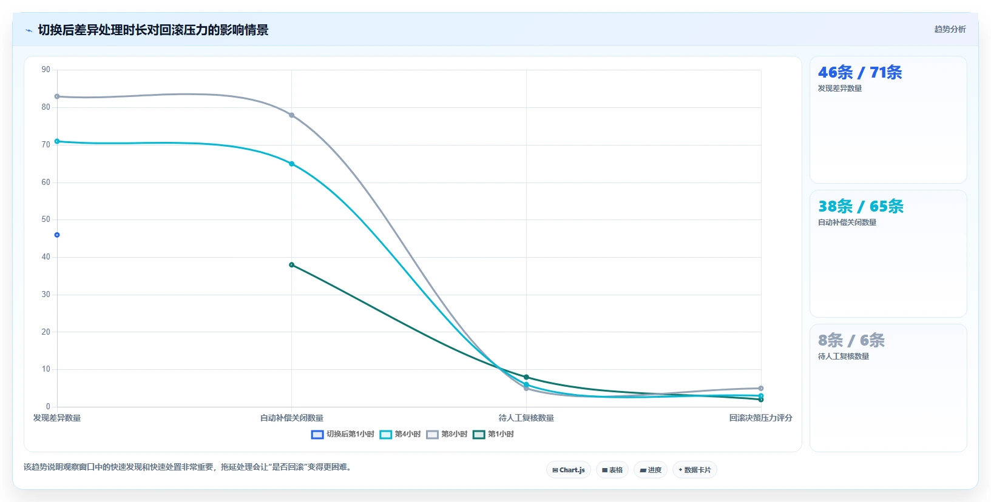The height and width of the screenshot is (502, 991).
Task: Click the trend icon beside the panel title
Action: pyautogui.click(x=29, y=30)
